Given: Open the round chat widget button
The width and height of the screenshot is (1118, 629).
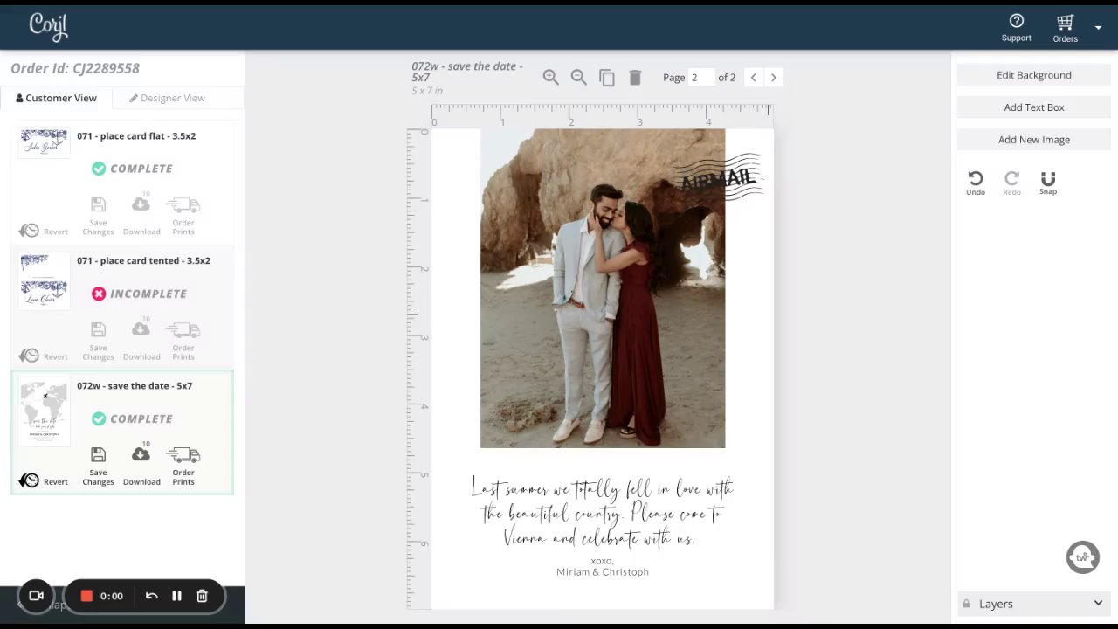Looking at the screenshot, I should point(1083,557).
